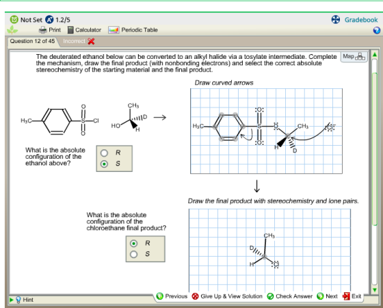The image size is (383, 308).
Task: Click Give Up & View Solution
Action: pos(227,296)
